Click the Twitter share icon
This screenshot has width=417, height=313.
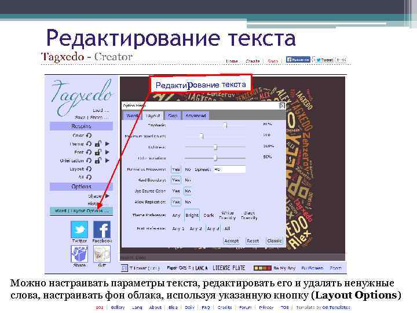pyautogui.click(x=79, y=230)
